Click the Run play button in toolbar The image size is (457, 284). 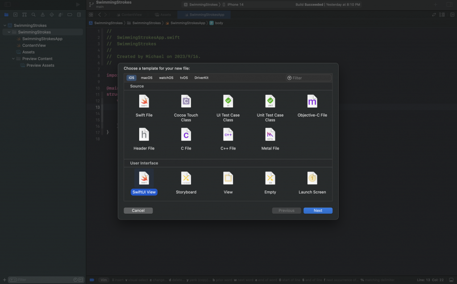coord(78,4)
